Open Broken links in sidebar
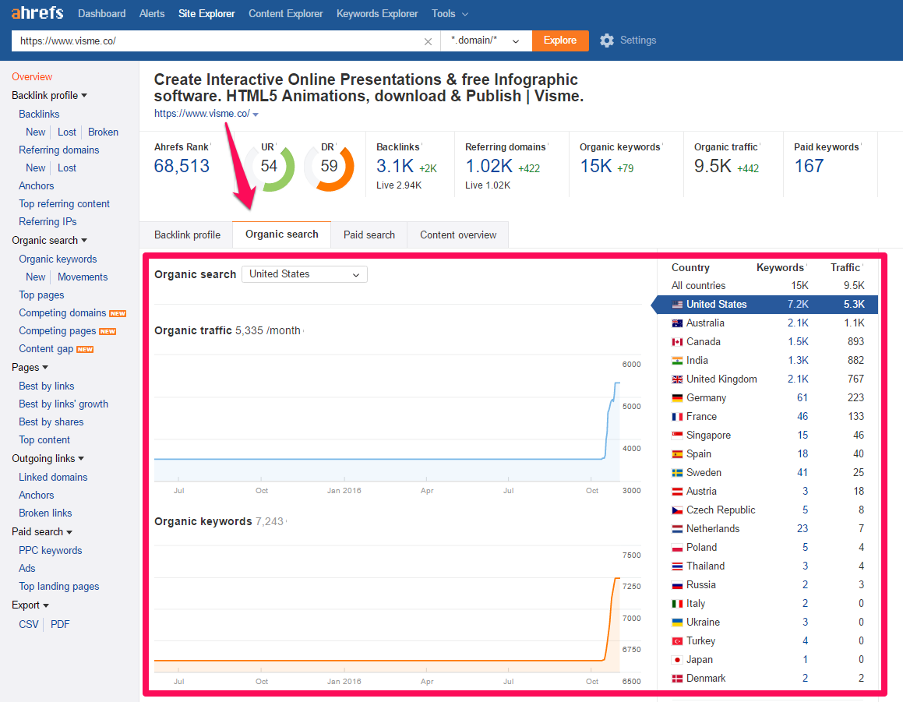The image size is (903, 702). (45, 513)
